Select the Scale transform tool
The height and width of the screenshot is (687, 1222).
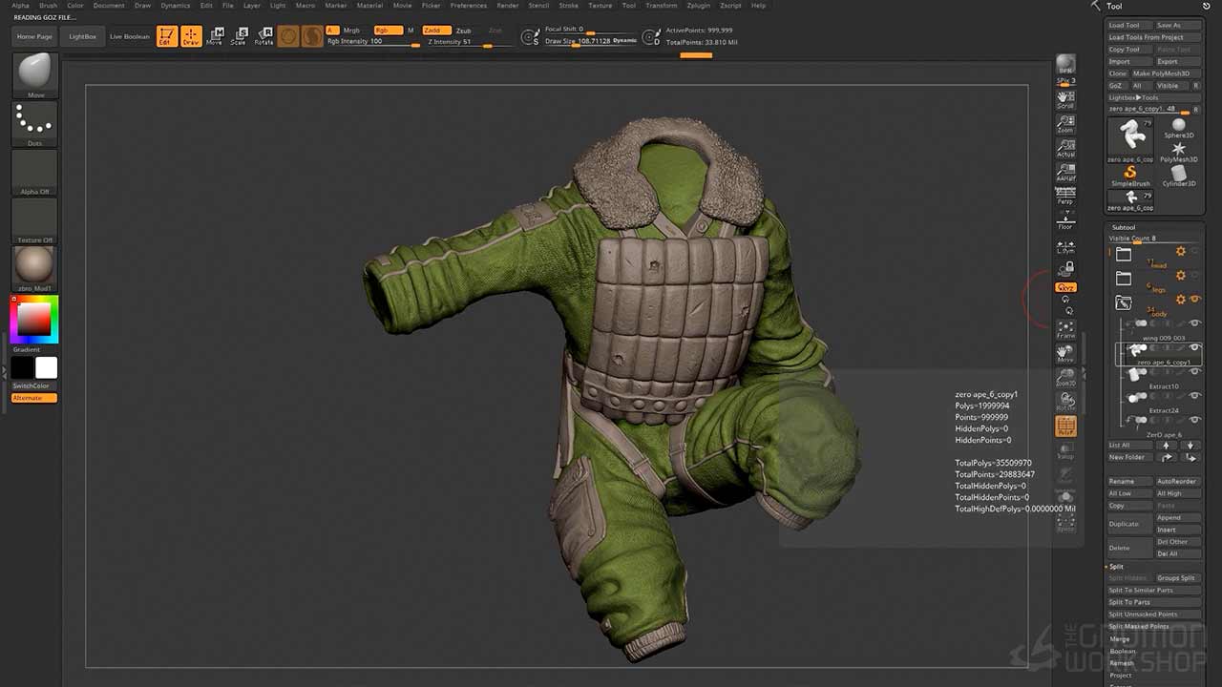(x=239, y=36)
